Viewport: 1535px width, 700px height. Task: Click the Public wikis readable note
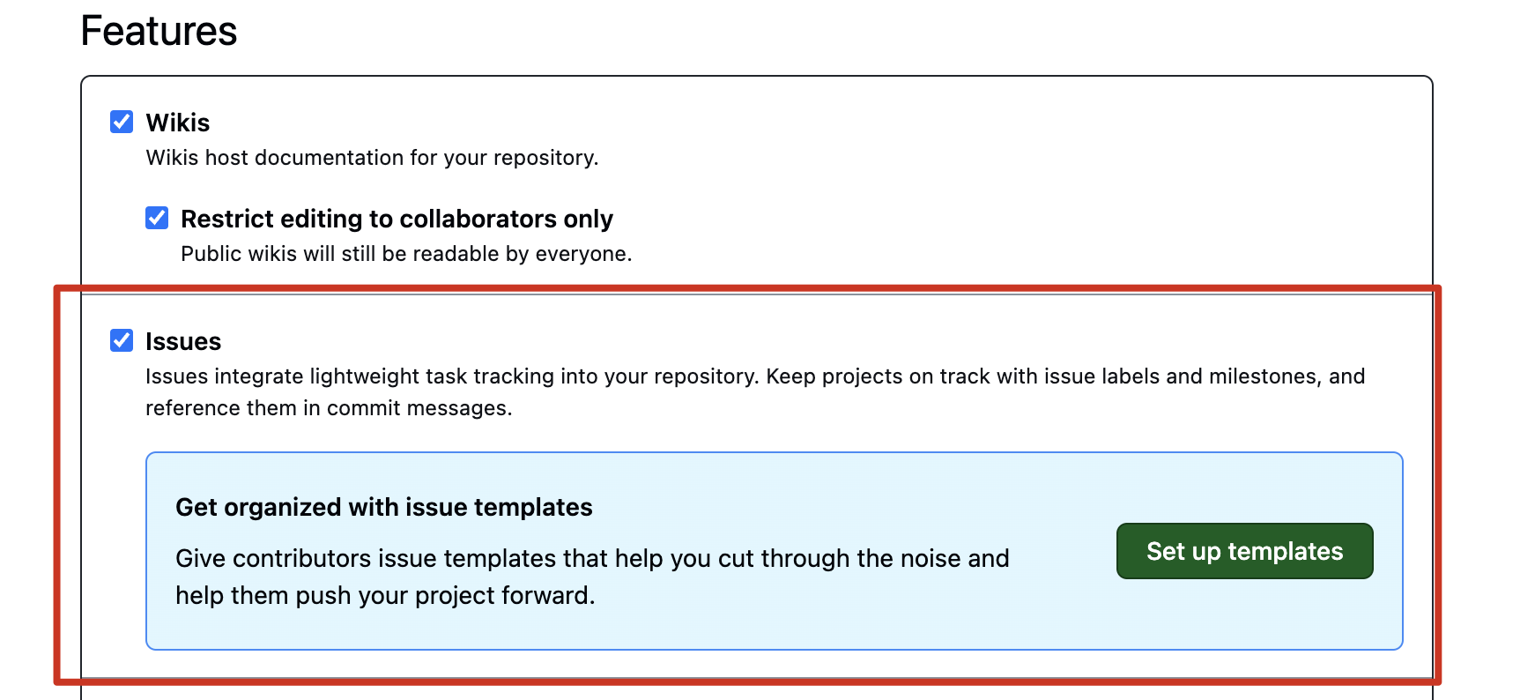click(405, 254)
